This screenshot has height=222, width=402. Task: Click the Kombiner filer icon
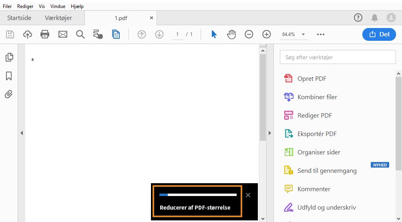289,97
